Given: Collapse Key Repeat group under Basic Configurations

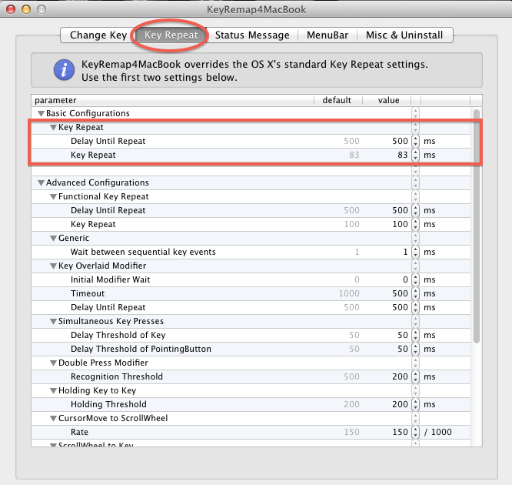Looking at the screenshot, I should (x=53, y=128).
